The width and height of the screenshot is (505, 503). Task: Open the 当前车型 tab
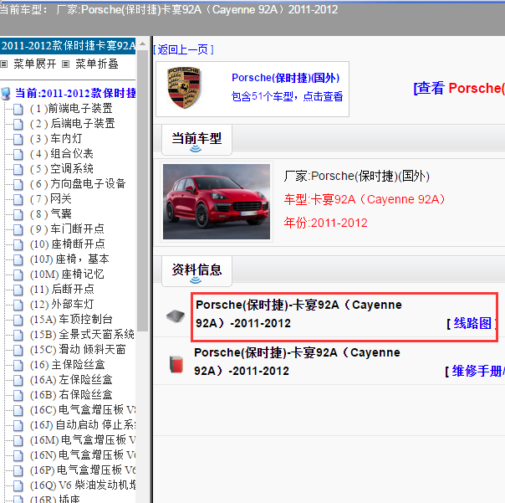(x=196, y=140)
